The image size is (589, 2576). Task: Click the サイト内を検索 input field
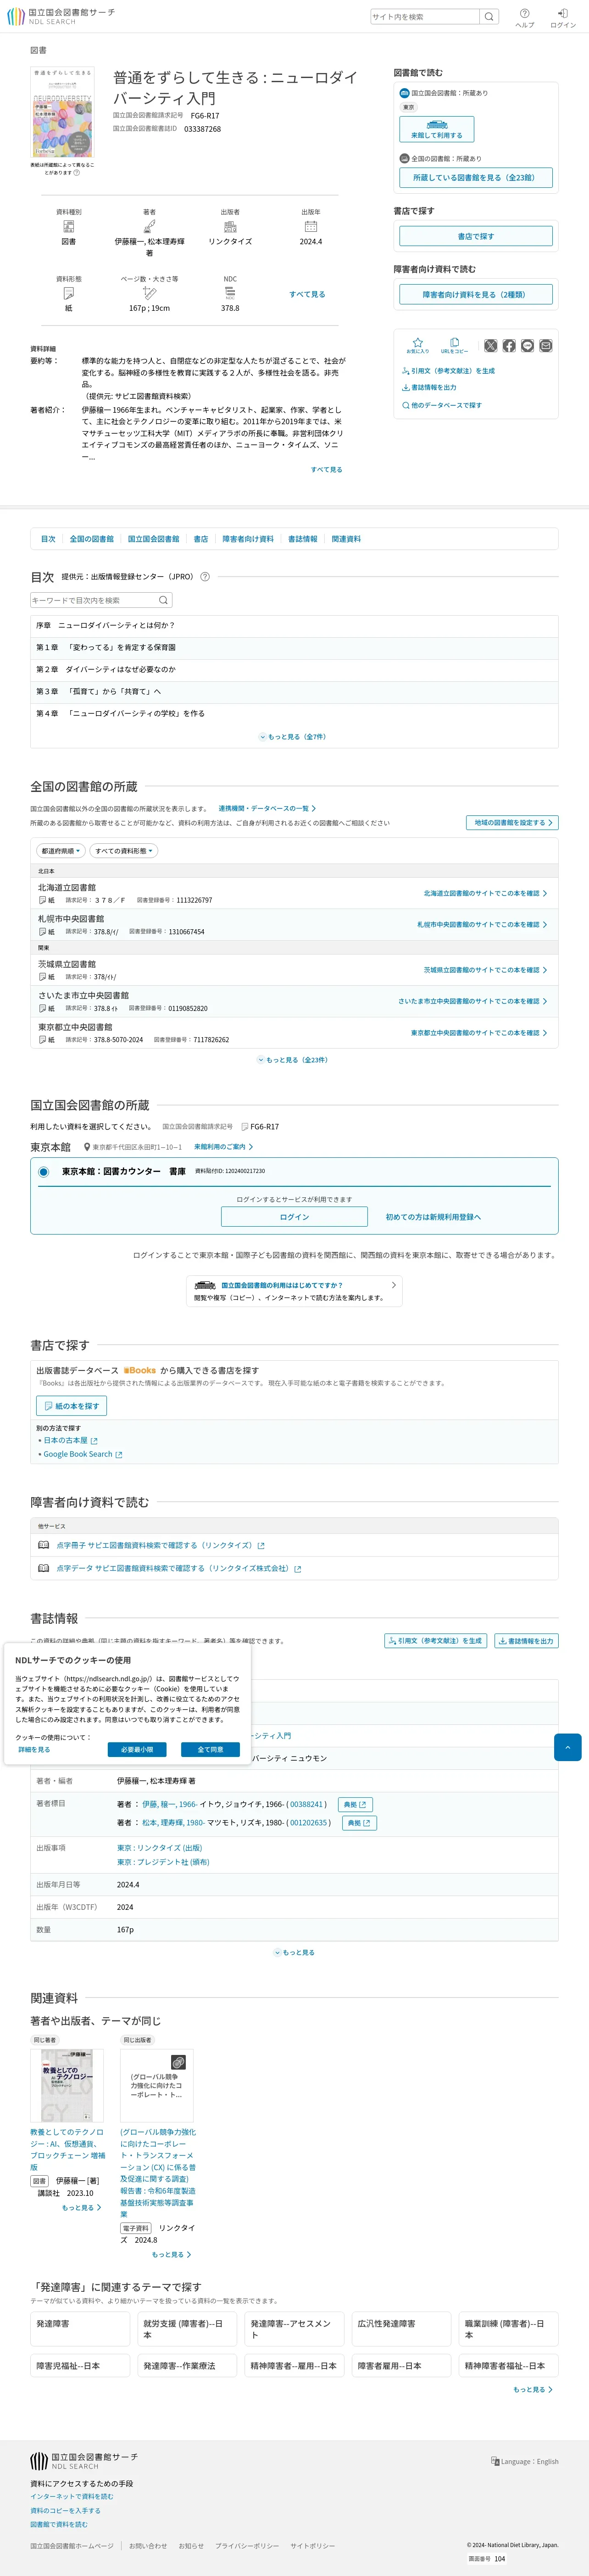425,17
